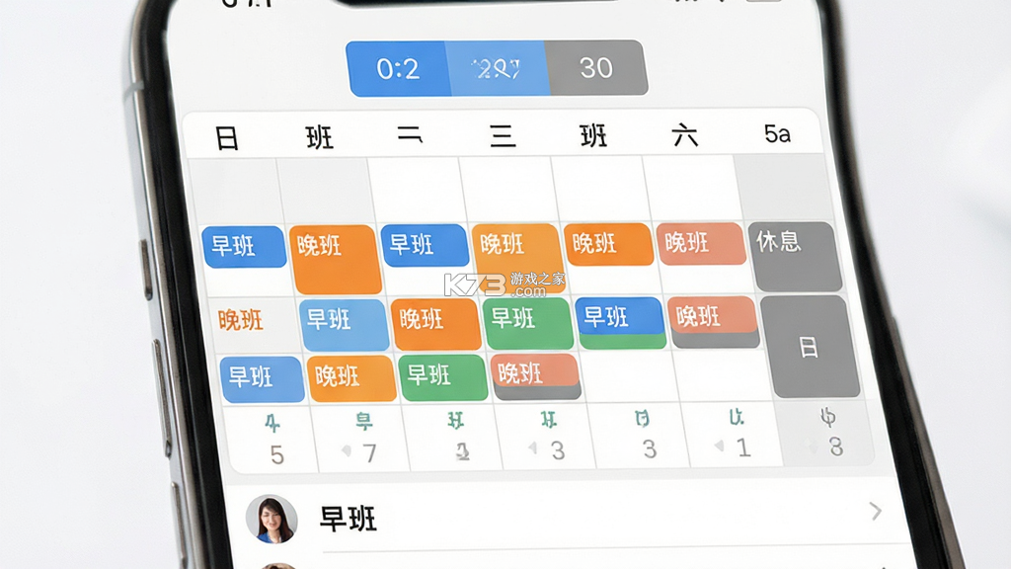This screenshot has width=1011, height=569.
Task: Open second-row light-blue 早班 block
Action: [x=344, y=325]
